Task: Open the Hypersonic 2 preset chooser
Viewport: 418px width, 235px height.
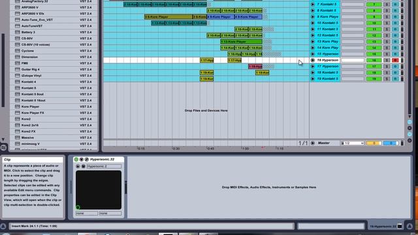Action: tap(104, 166)
